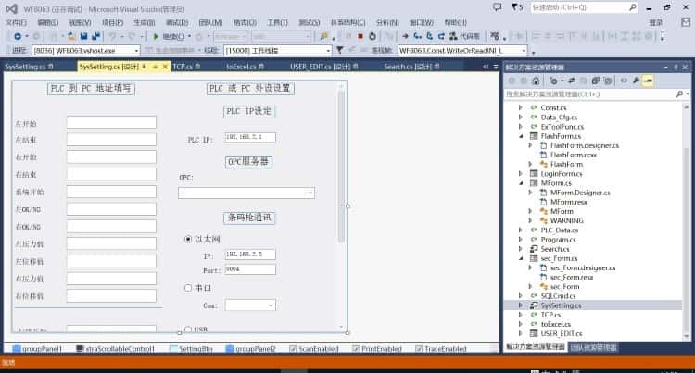This screenshot has width=695, height=373.
Task: Select the 串口 radio button
Action: 188,288
